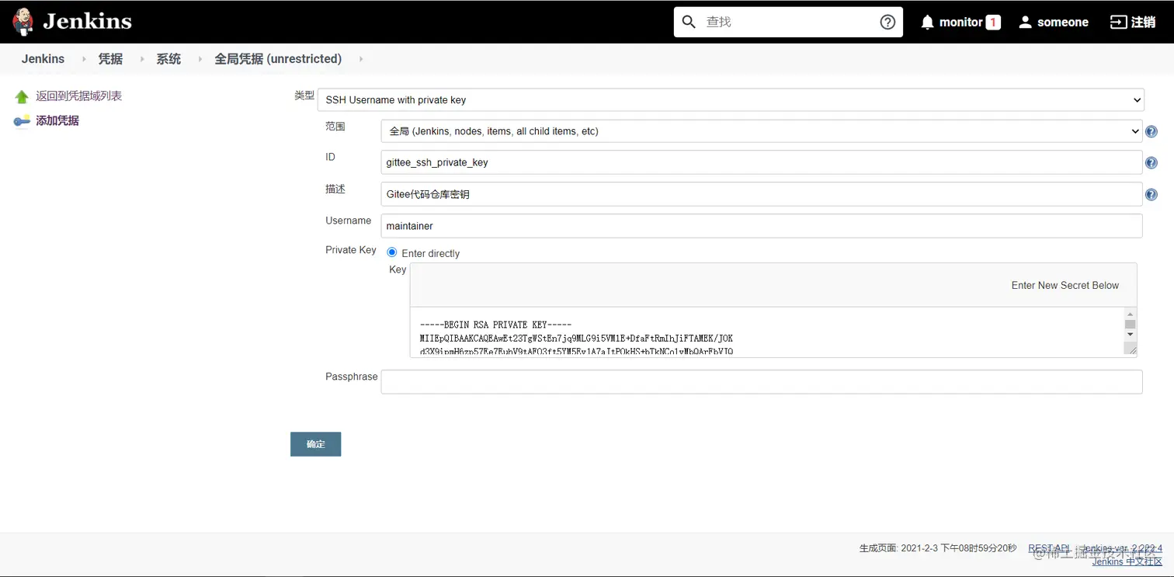Click the BEGIN RSA PRIVATE KEY line
Screen dimensions: 1174x577
[x=495, y=325]
